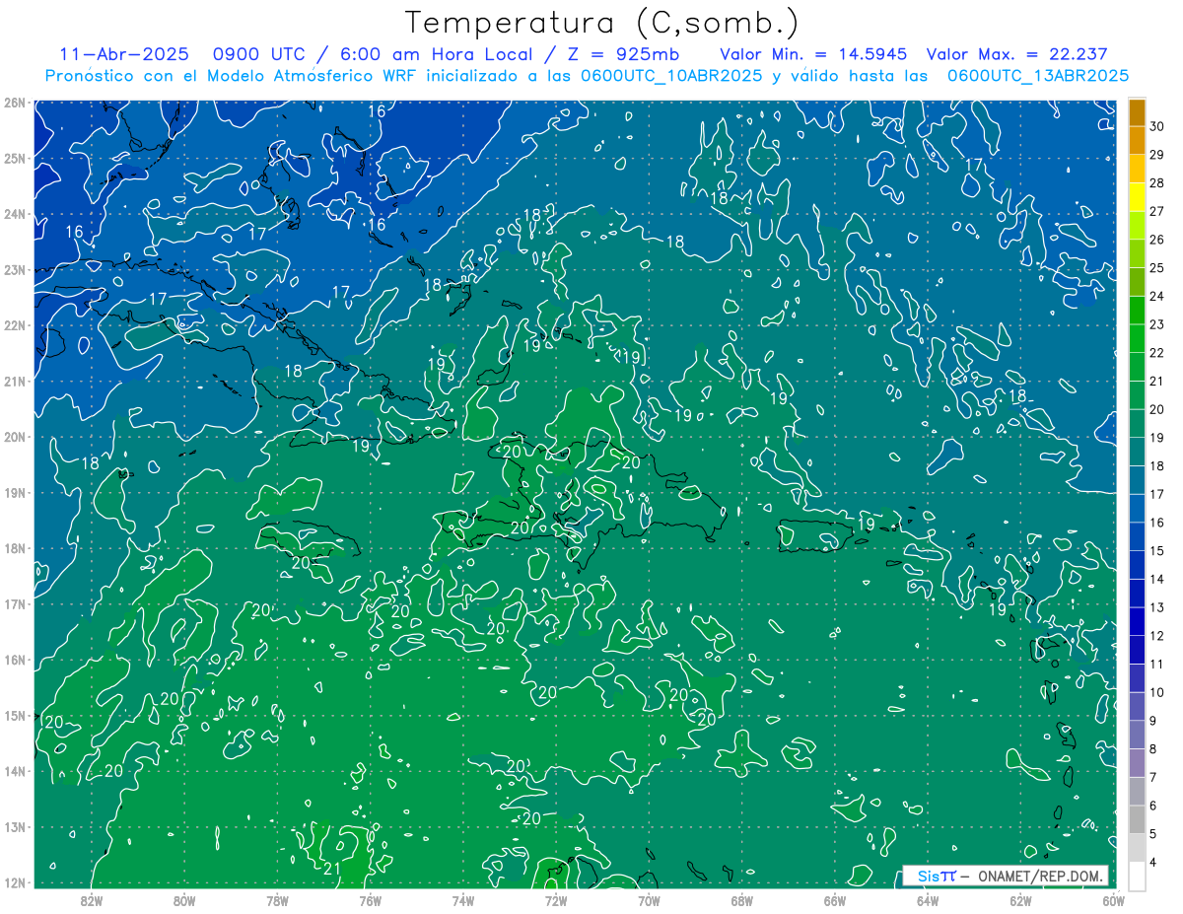Click the '15N' latitude axis label

(x=14, y=716)
